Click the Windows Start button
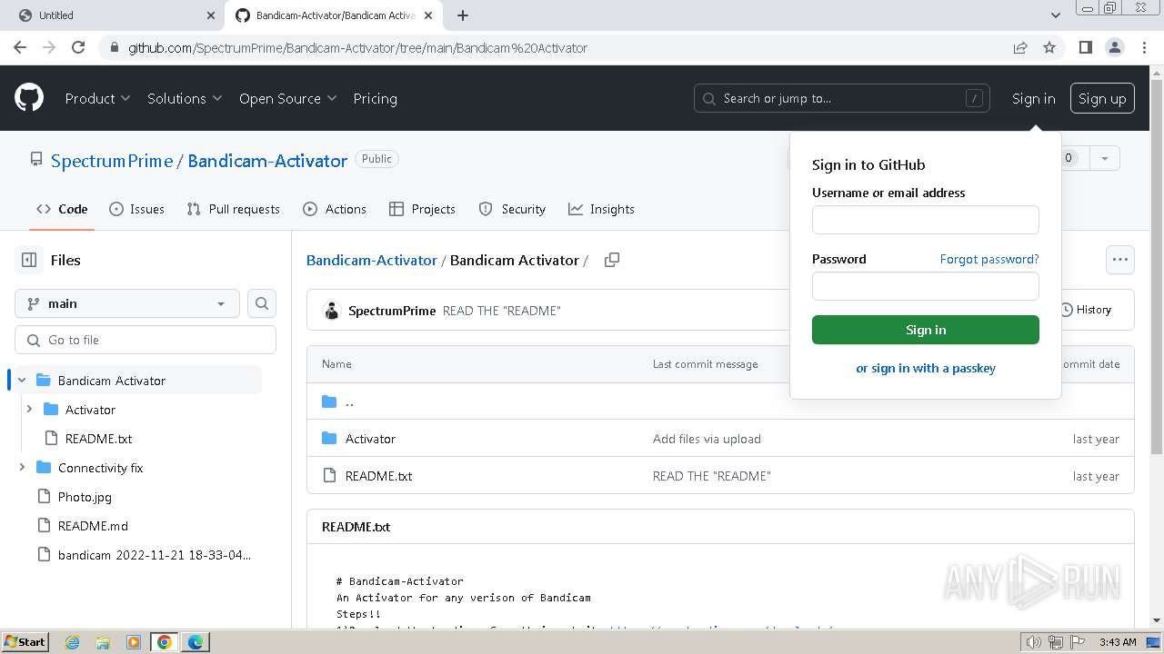1164x654 pixels. tap(25, 642)
